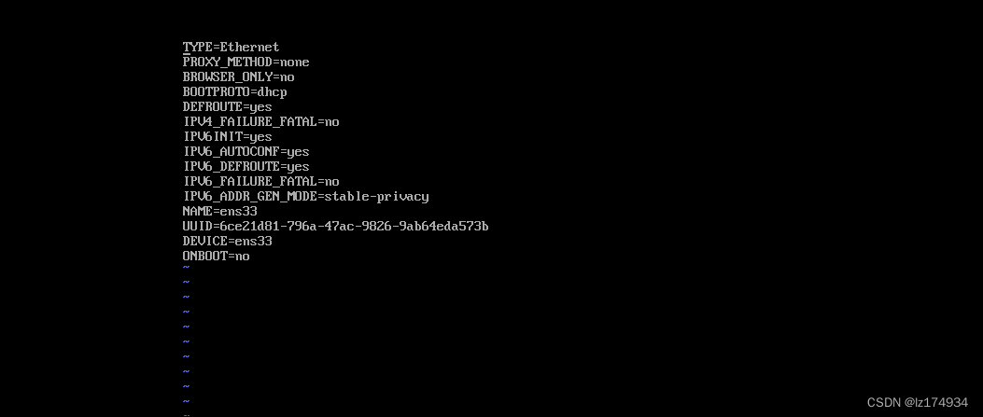Click the ONBOOT=no line

point(216,257)
